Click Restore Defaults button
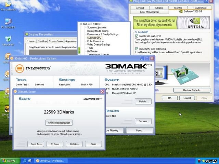Image resolution: width=219 pixels, height=164 pixels. tap(192, 90)
